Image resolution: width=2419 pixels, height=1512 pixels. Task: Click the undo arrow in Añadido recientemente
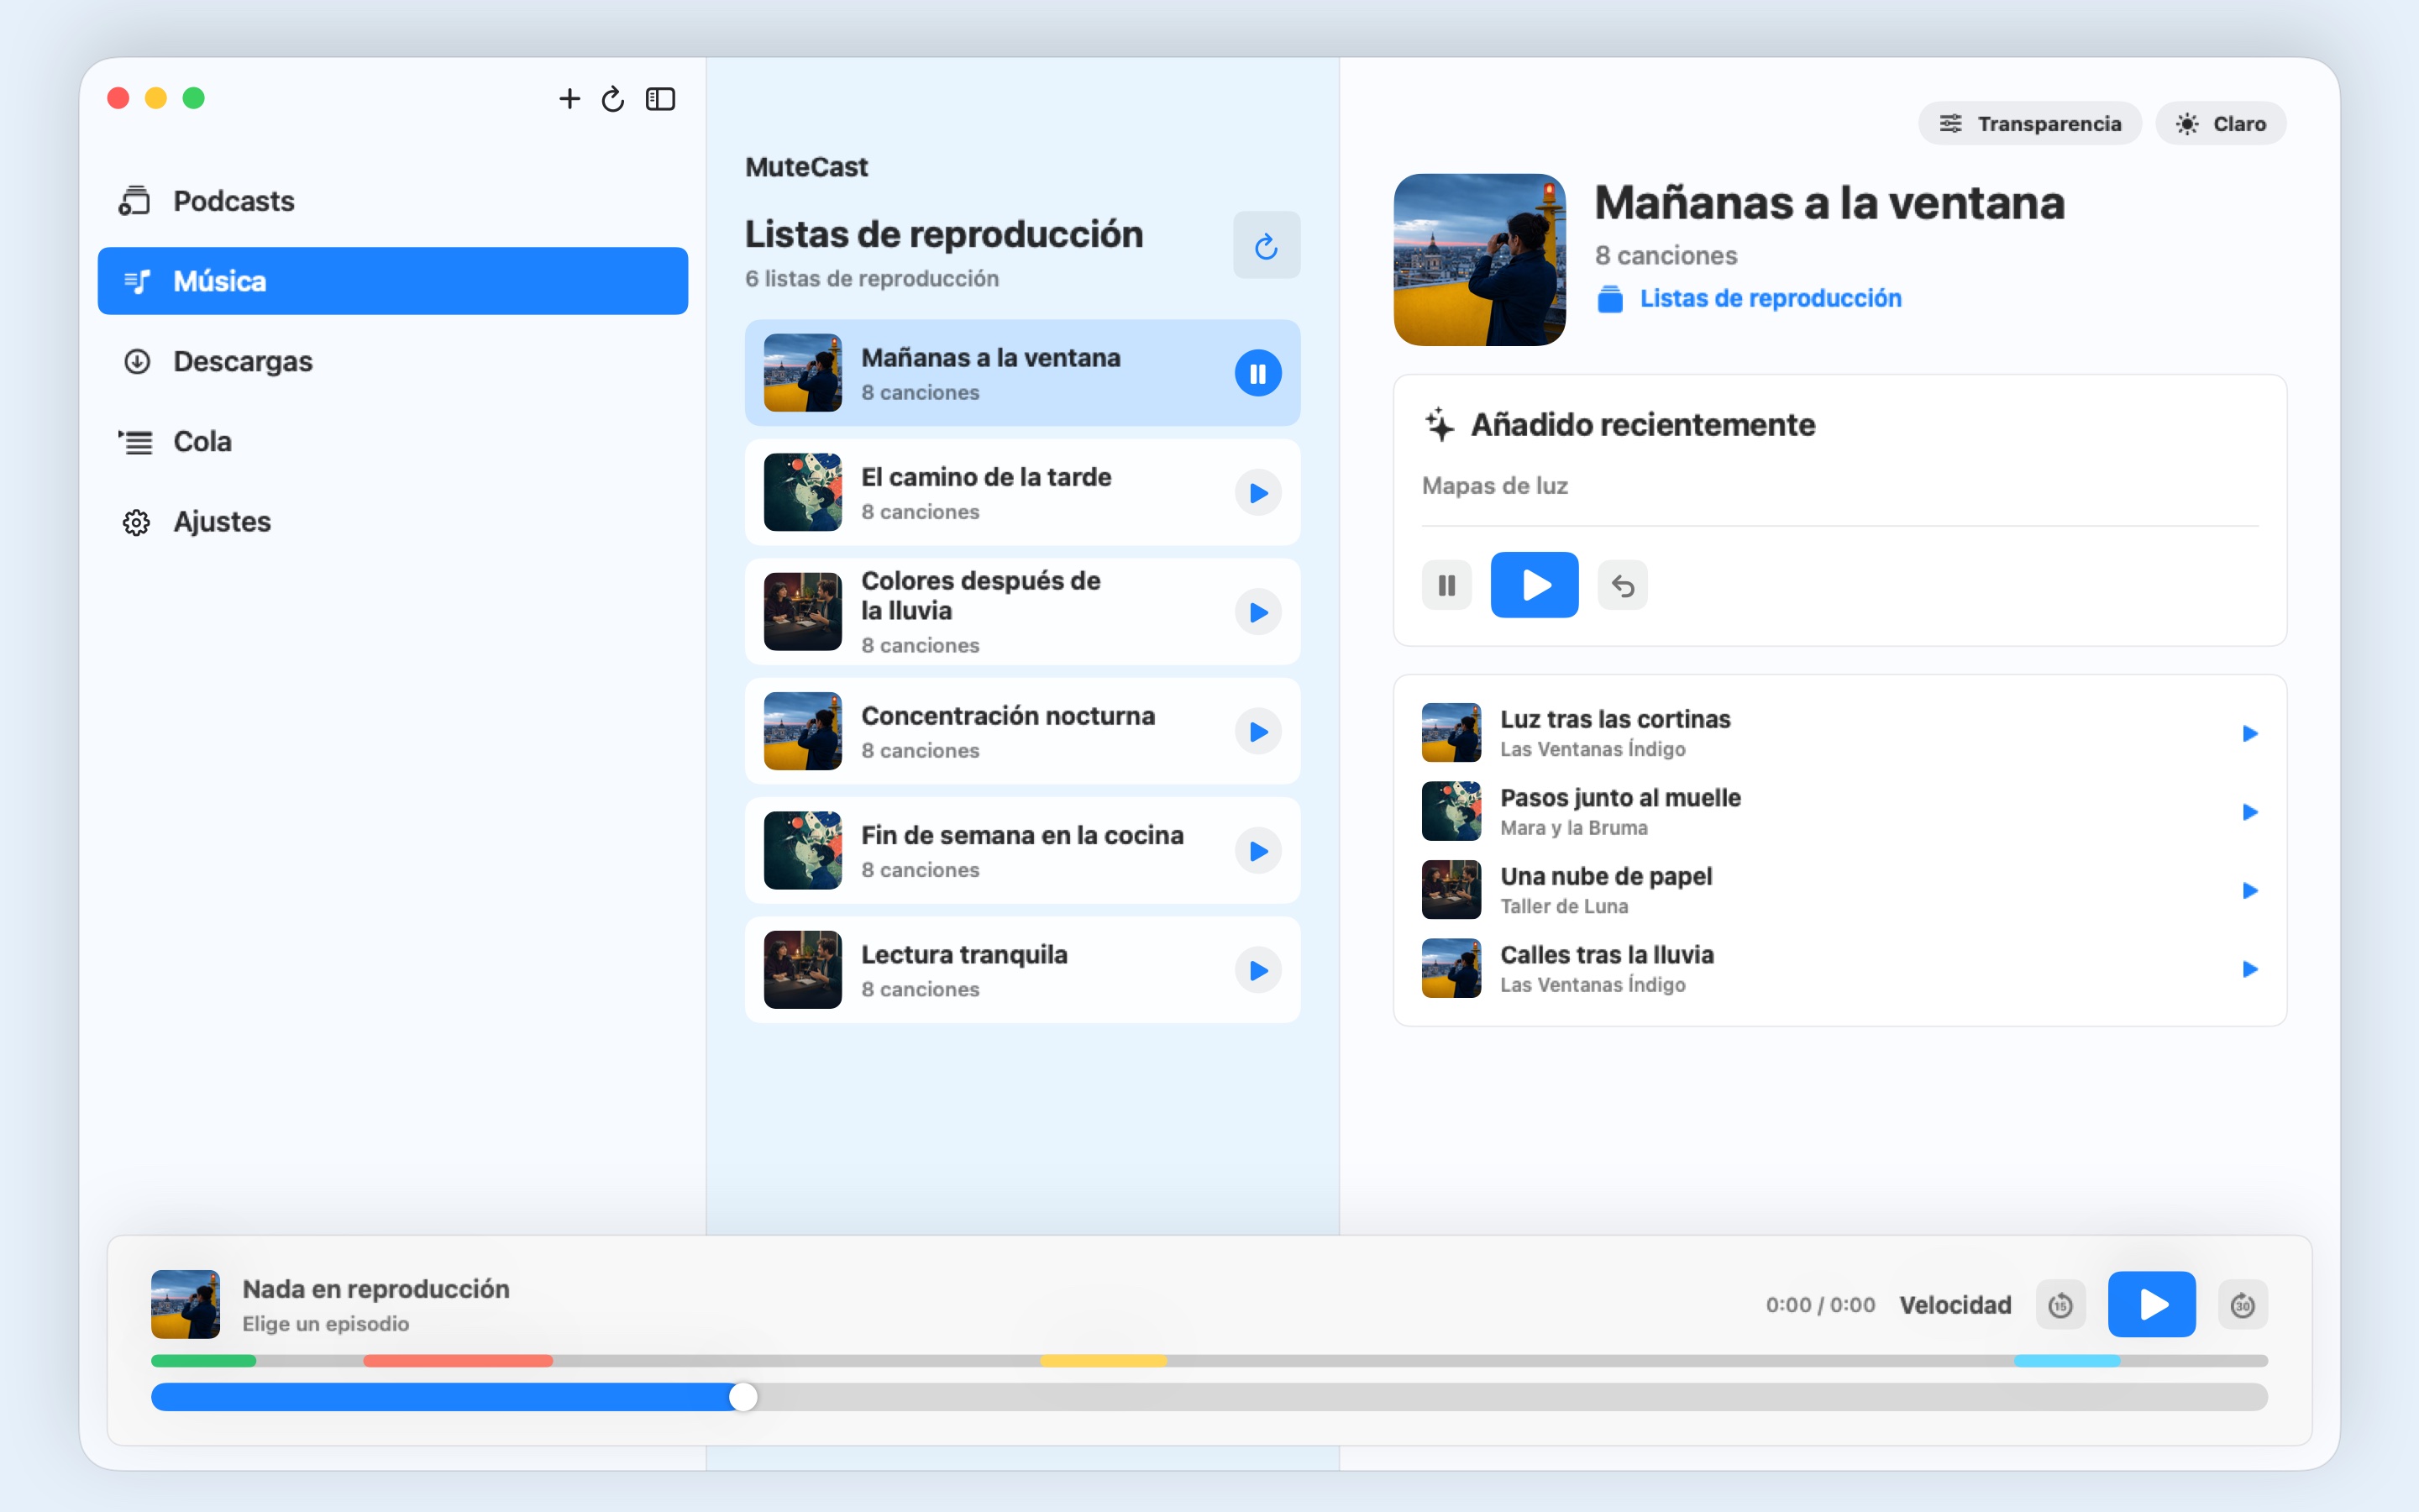tap(1623, 585)
